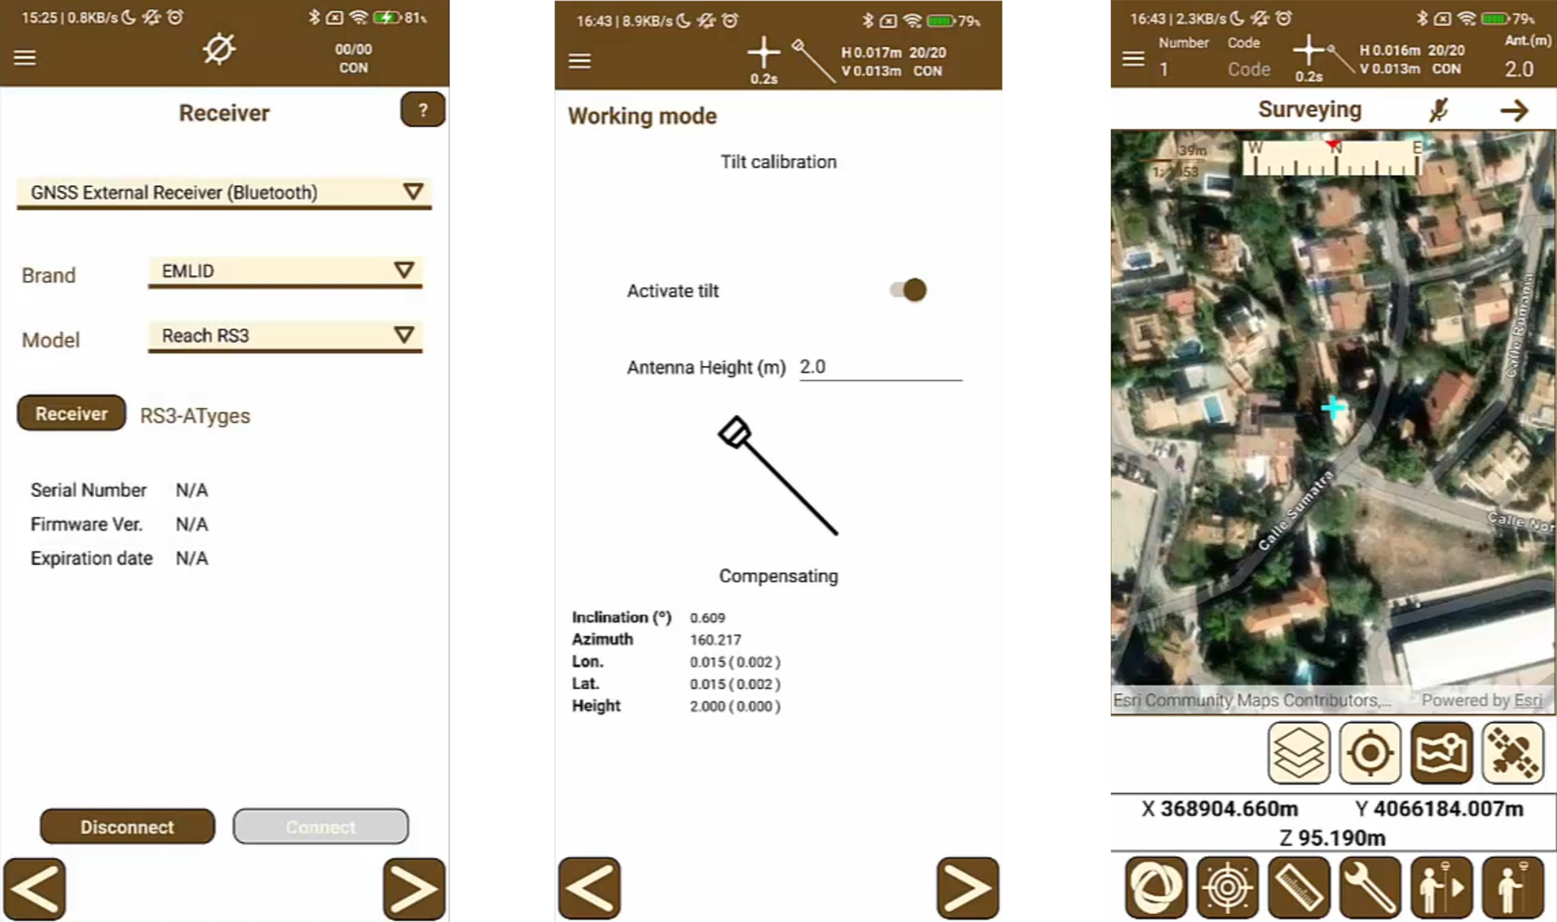
Task: Open the wrench settings tool
Action: [x=1370, y=888]
